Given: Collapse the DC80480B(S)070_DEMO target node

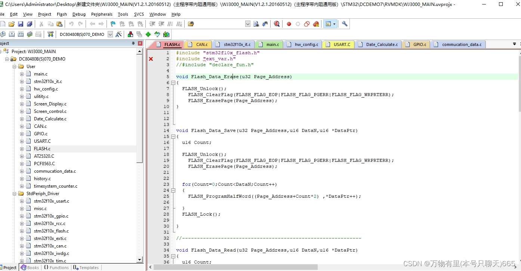Looking at the screenshot, I should pos(7,59).
